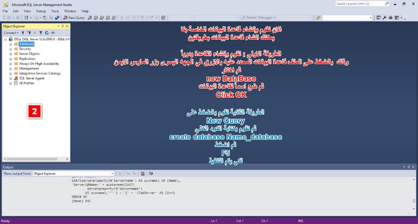
Task: Click the Object Explorer scroll right arrow
Action: tap(67, 159)
